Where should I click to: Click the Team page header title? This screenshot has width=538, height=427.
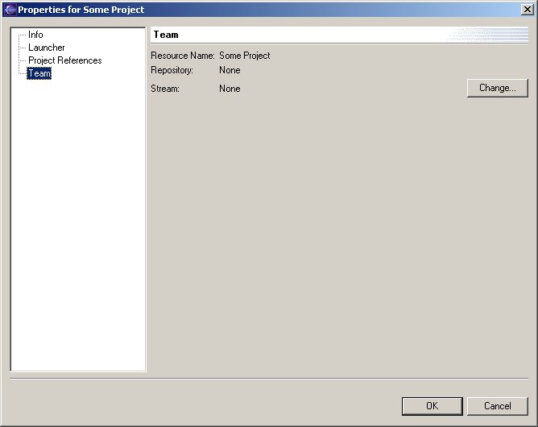point(166,35)
